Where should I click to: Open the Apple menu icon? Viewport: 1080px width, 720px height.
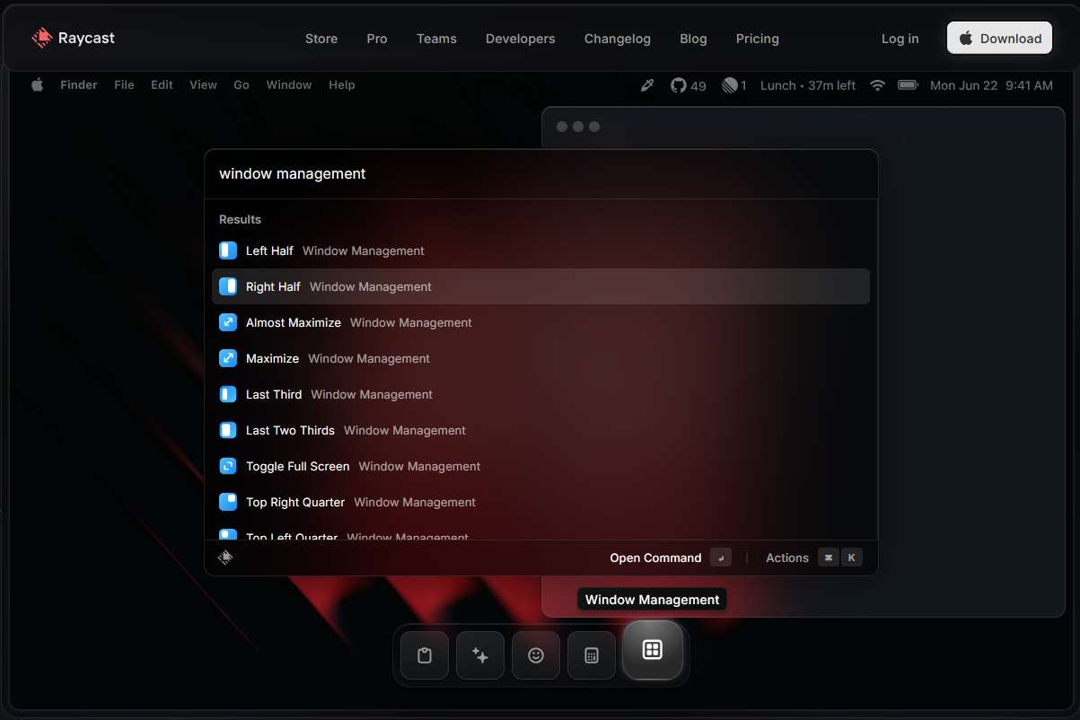(x=38, y=84)
